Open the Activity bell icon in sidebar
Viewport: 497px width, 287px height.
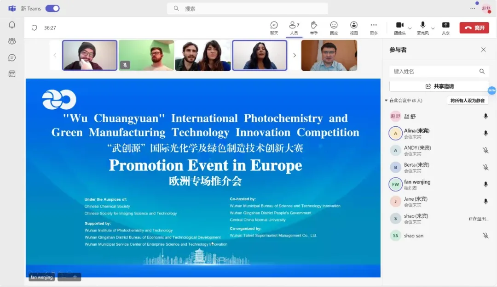pyautogui.click(x=12, y=25)
